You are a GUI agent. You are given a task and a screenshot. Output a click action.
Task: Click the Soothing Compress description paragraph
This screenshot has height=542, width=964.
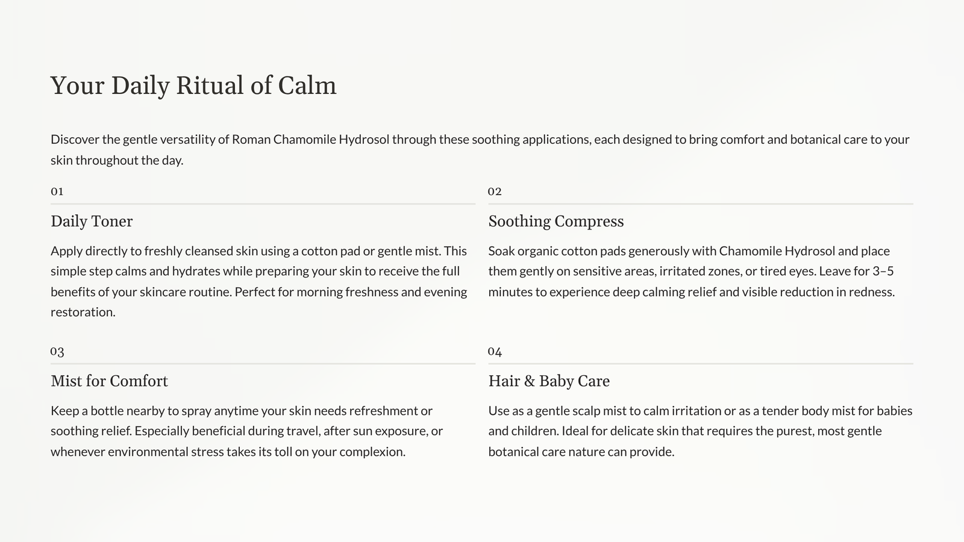coord(691,271)
